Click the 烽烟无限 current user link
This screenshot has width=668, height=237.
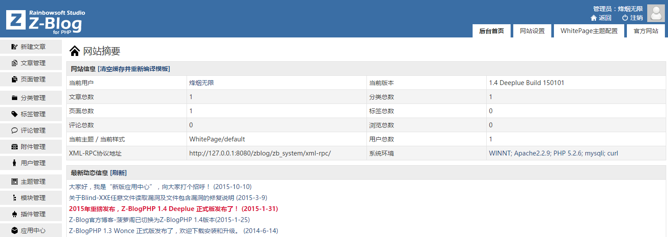[202, 83]
